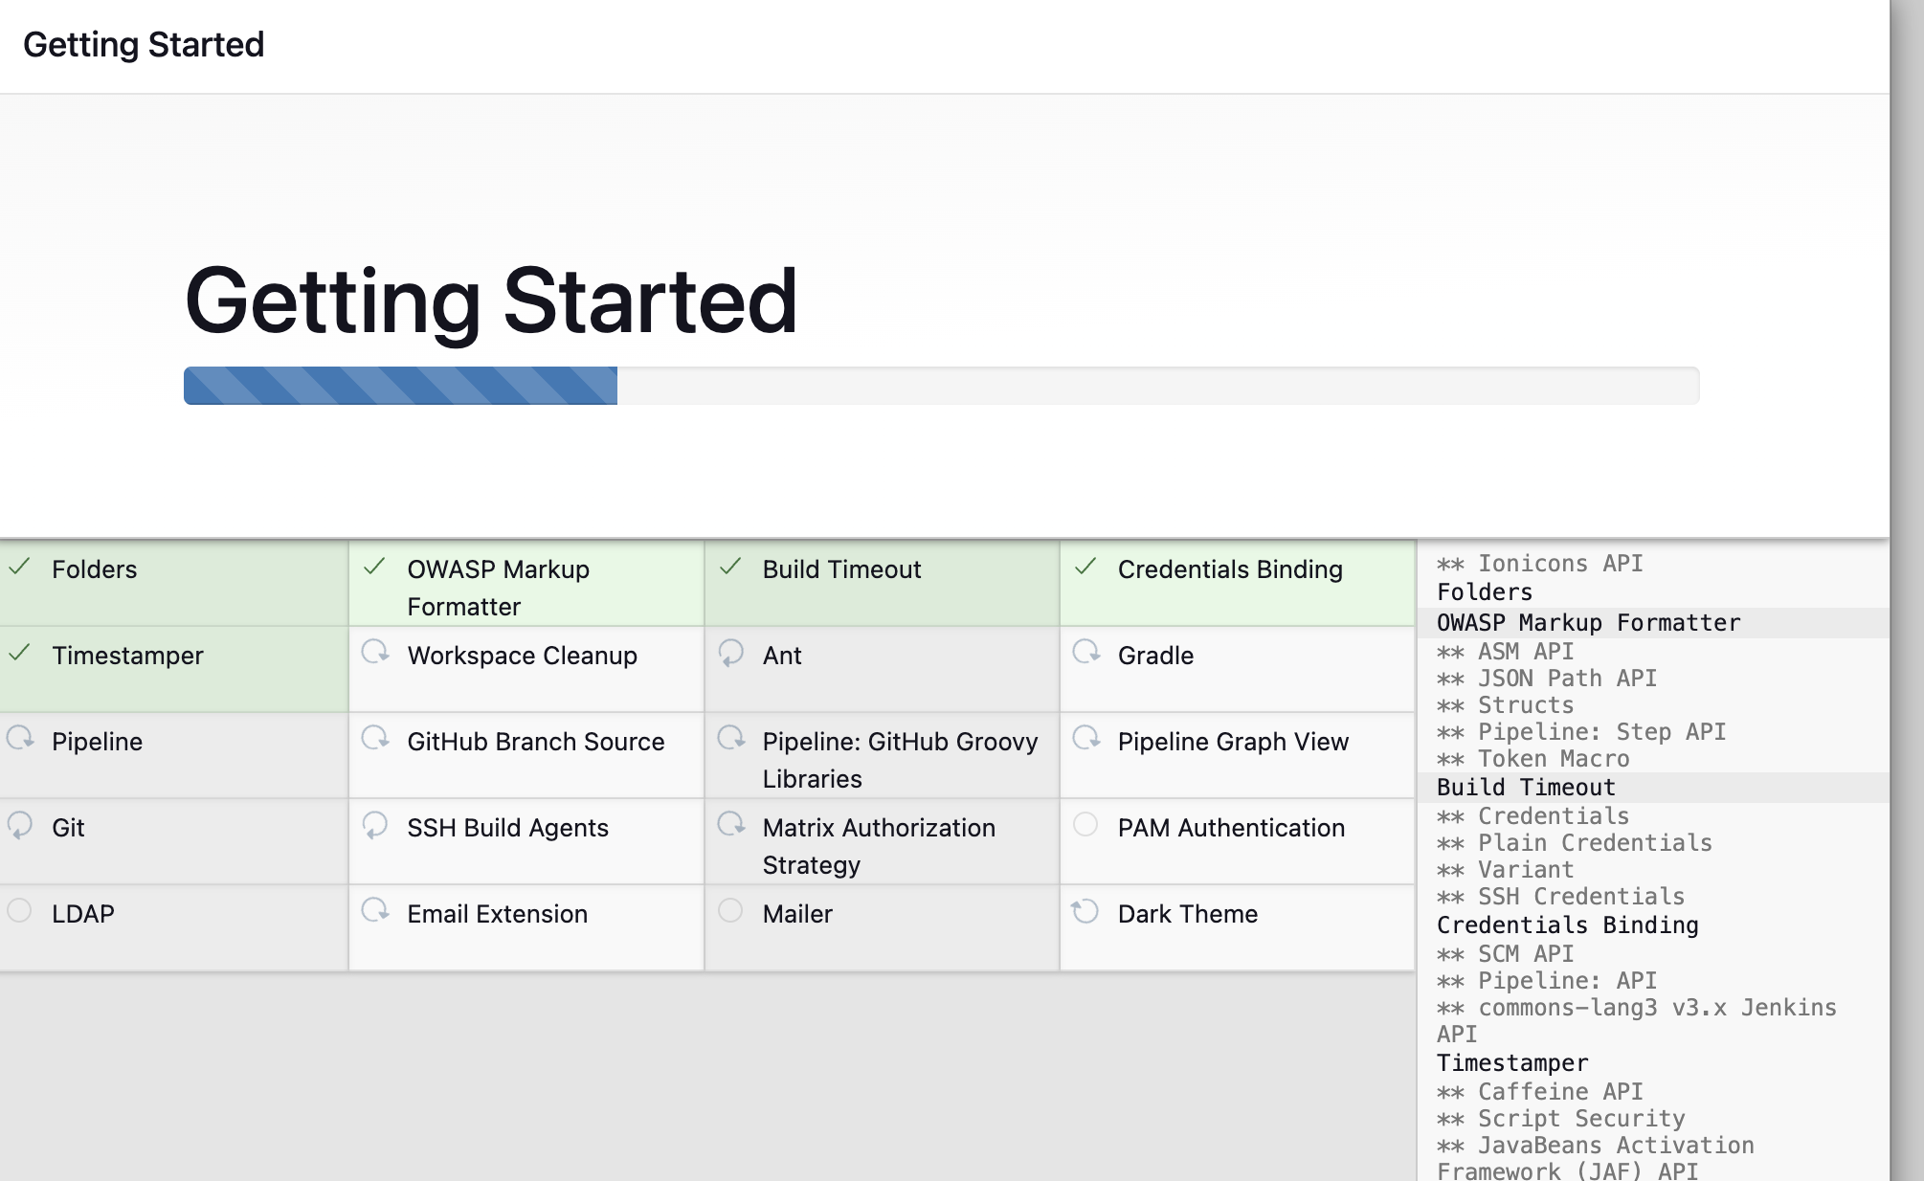Click the OWASP Markup Formatter plugin name
This screenshot has width=1924, height=1181.
point(499,588)
